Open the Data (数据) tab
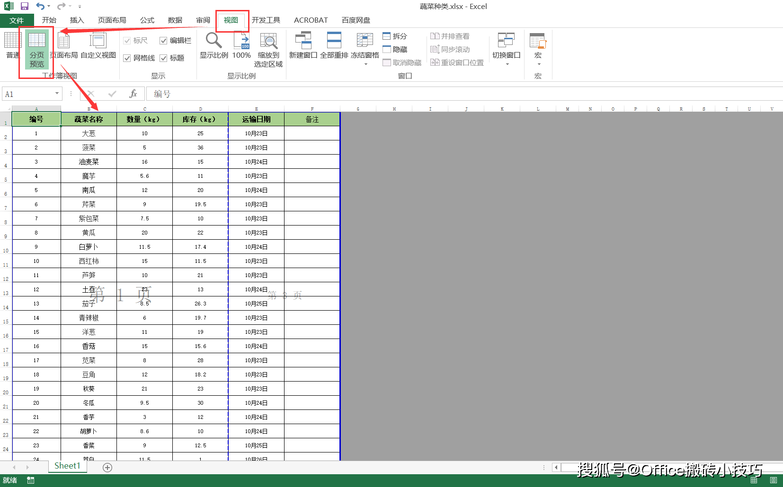783x487 pixels. pos(175,20)
